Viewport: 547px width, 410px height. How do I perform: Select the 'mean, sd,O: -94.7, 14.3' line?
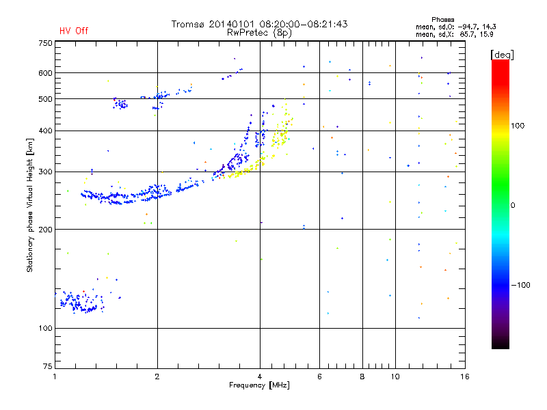pyautogui.click(x=455, y=27)
